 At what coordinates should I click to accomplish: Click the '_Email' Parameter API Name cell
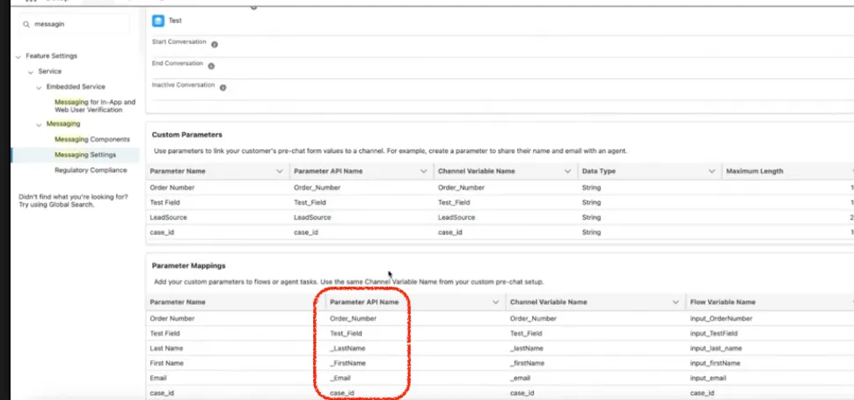[x=340, y=378]
